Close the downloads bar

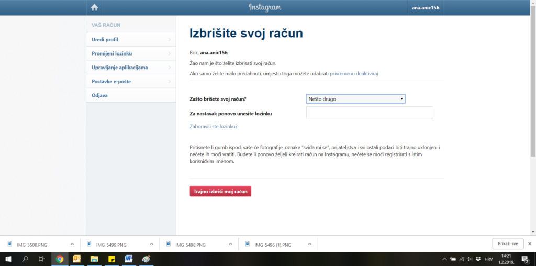[x=530, y=244]
